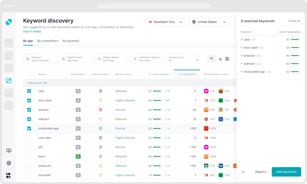Click the brand protection shield for uber
Screen dimensions: 307x184
pyautogui.click(x=100, y=91)
